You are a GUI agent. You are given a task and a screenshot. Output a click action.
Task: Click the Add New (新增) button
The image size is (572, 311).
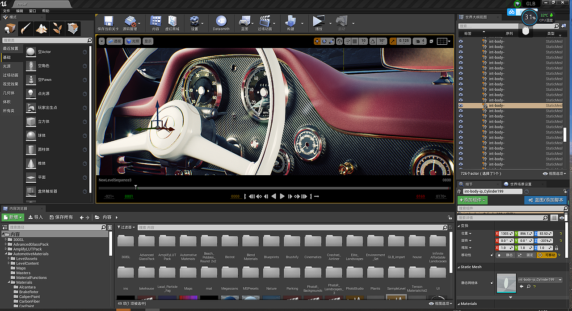pyautogui.click(x=13, y=217)
